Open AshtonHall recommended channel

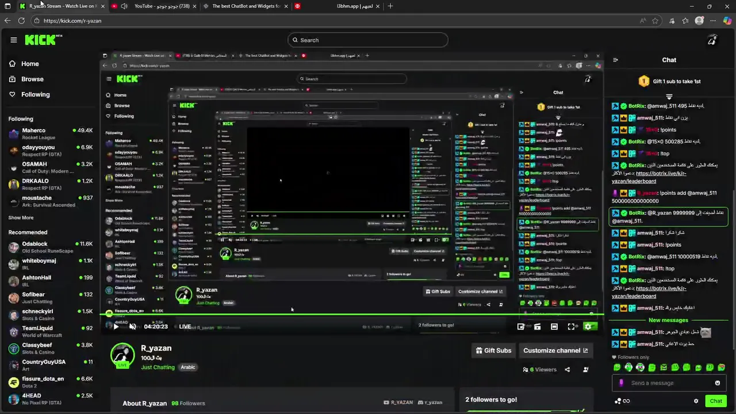(x=51, y=281)
